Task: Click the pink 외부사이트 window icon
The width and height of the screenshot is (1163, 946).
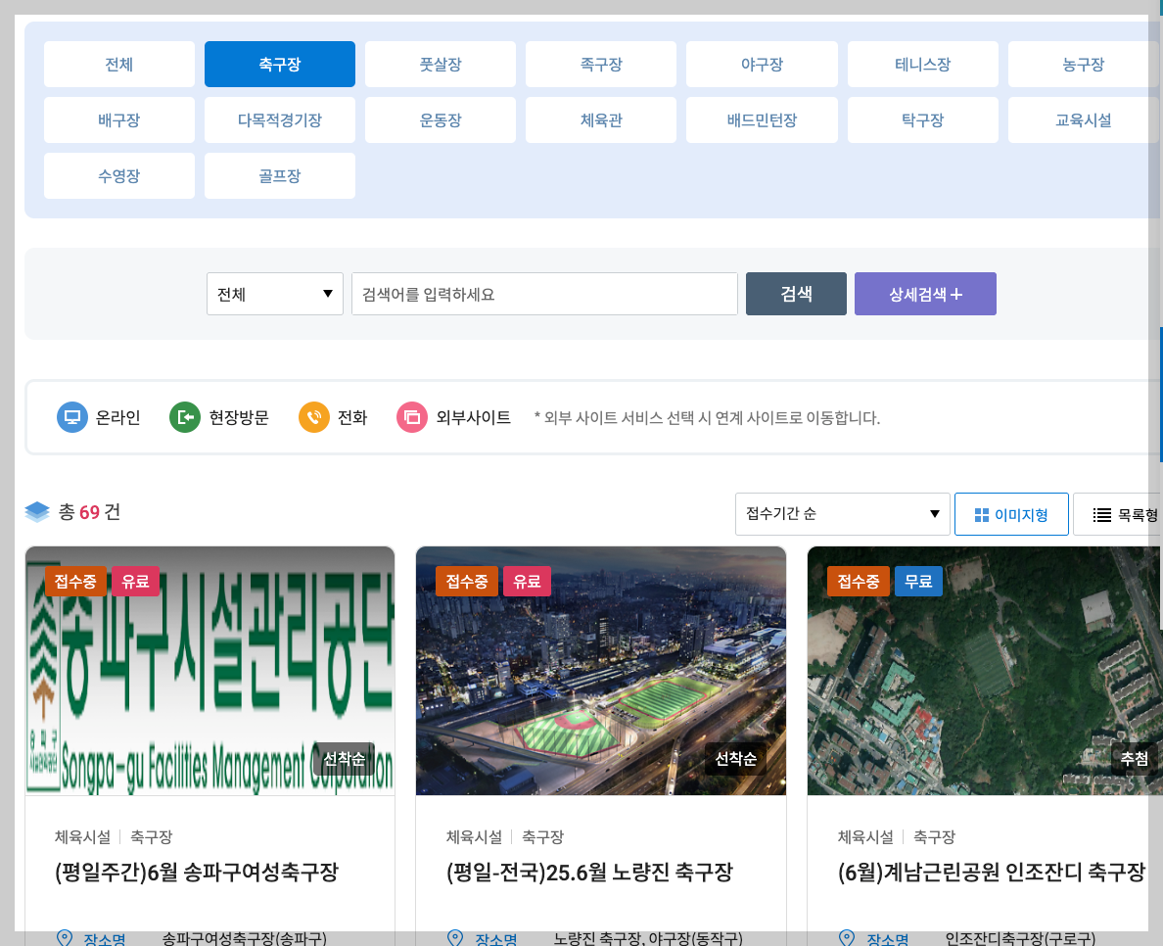Action: point(411,417)
